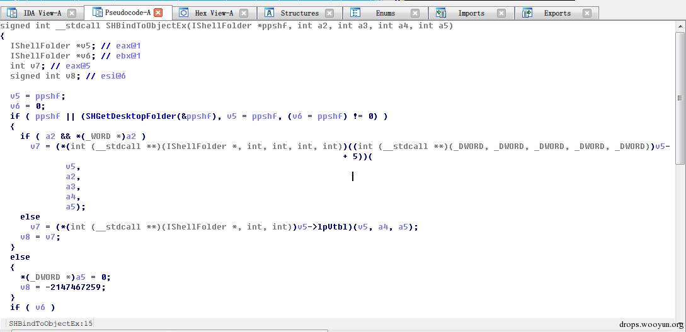This screenshot has width=686, height=332.
Task: Click the 'int v7; // eax@5' line
Action: pos(50,65)
